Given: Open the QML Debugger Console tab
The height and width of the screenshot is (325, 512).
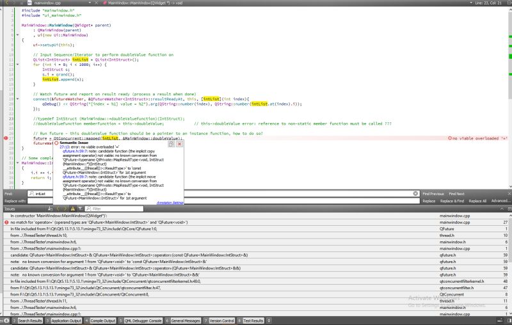Looking at the screenshot, I should pos(140,321).
